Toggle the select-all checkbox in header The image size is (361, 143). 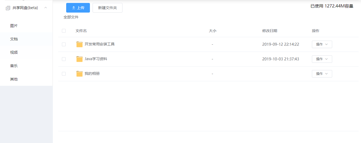64,31
